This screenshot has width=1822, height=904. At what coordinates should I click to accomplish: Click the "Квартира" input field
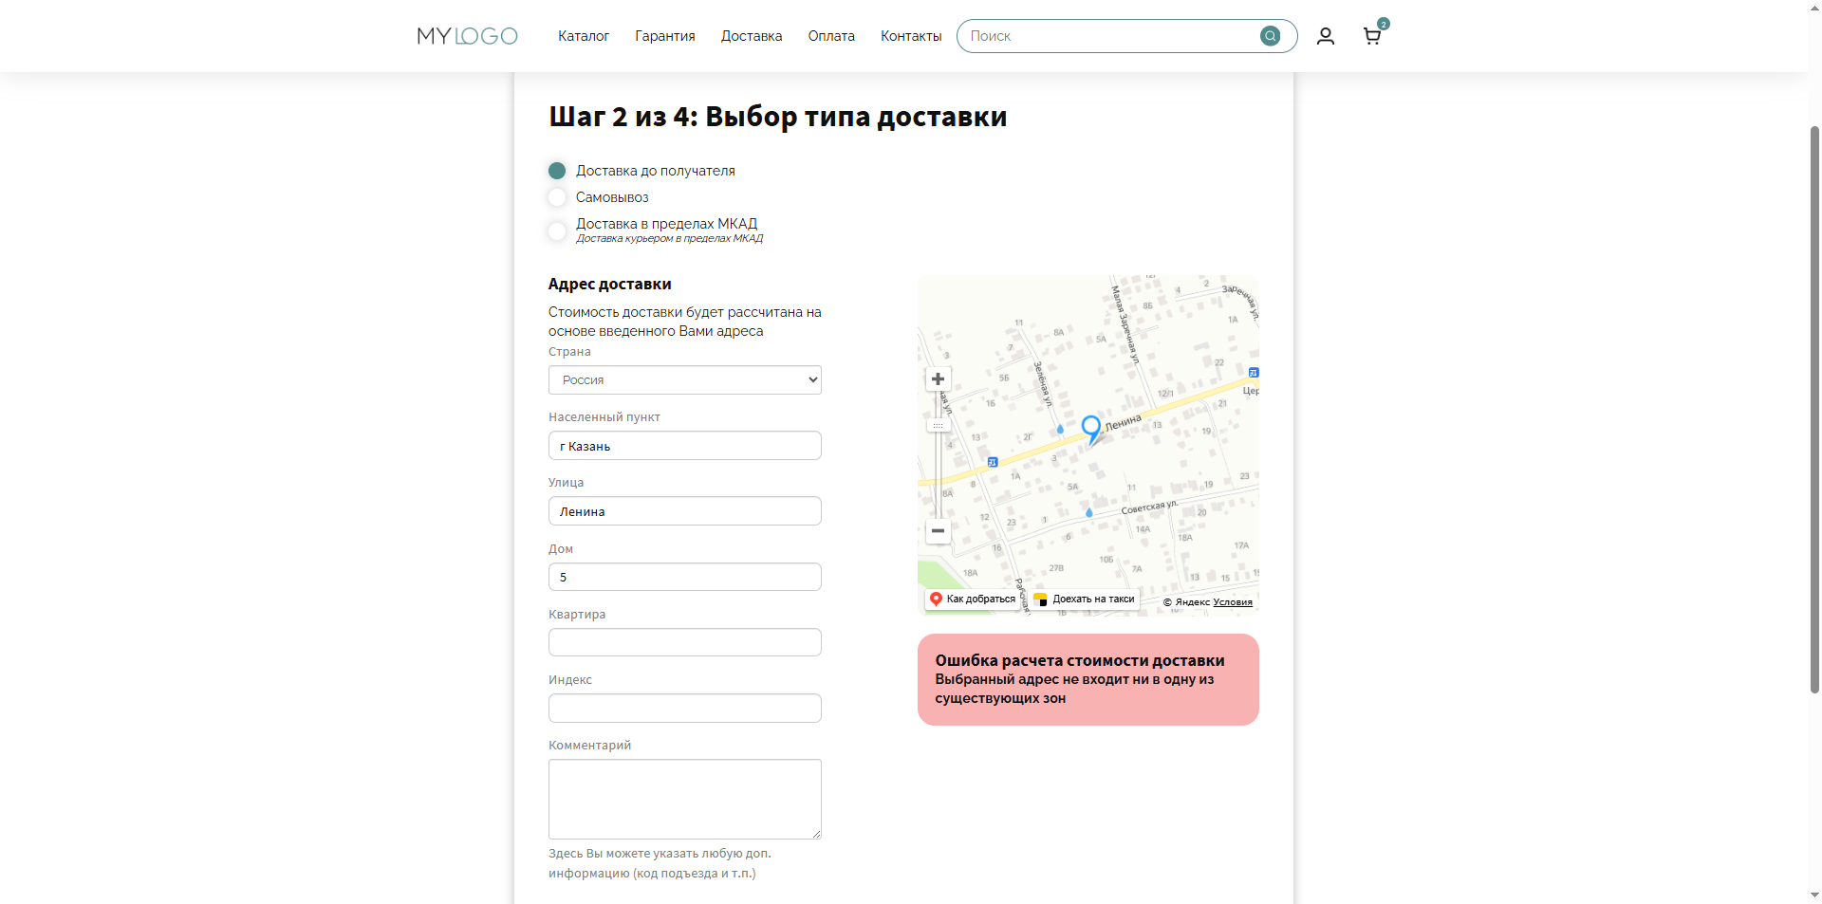coord(684,642)
